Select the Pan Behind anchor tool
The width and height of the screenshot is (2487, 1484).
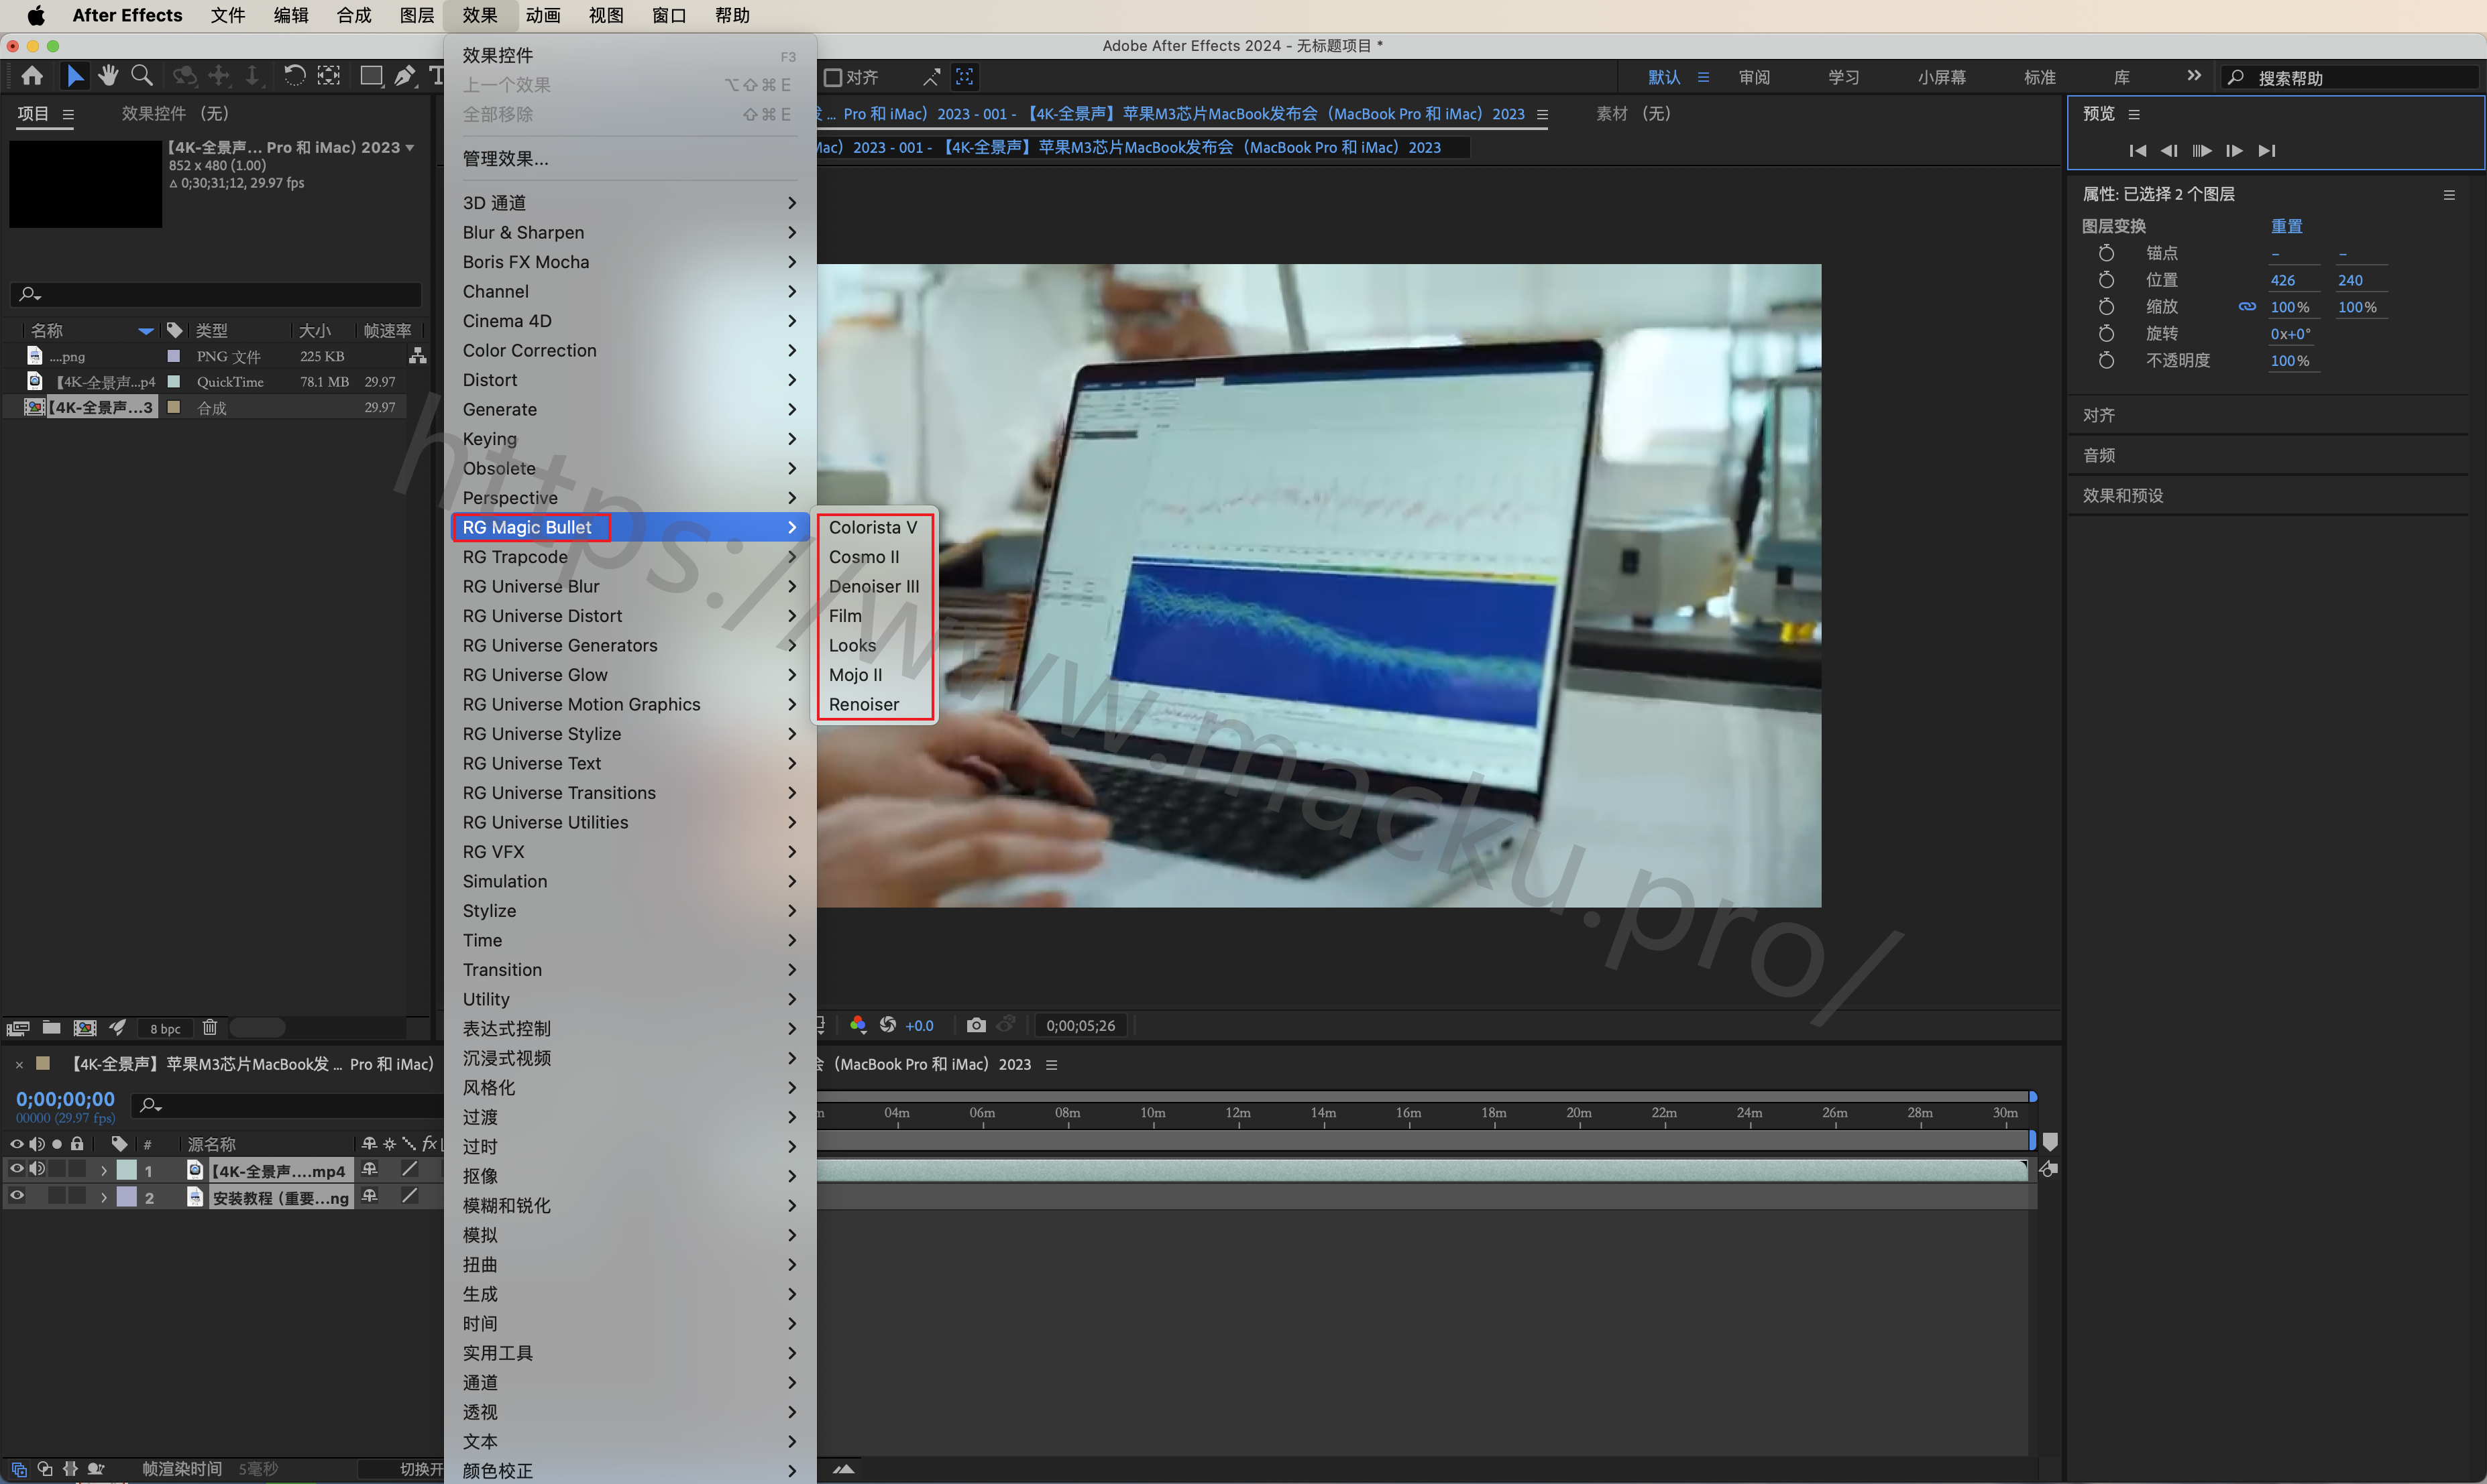(329, 76)
